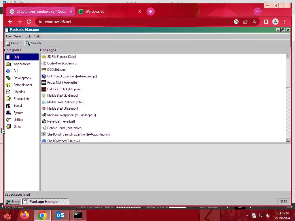Open a new Chrome tab
The width and height of the screenshot is (295, 221).
(x=150, y=12)
